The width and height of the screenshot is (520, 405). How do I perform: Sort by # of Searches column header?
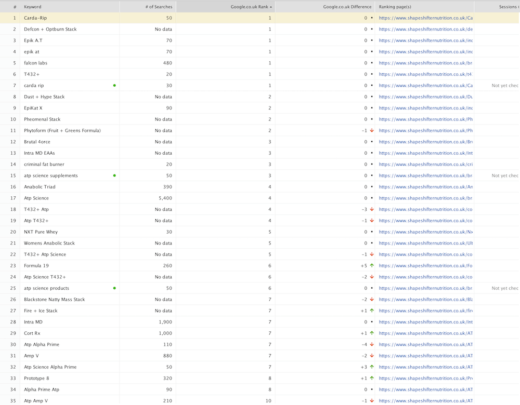[148, 7]
